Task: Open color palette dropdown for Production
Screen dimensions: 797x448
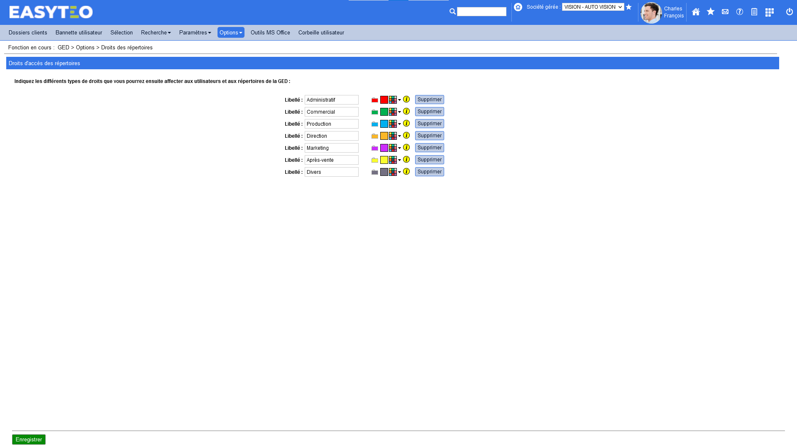Action: pyautogui.click(x=395, y=124)
